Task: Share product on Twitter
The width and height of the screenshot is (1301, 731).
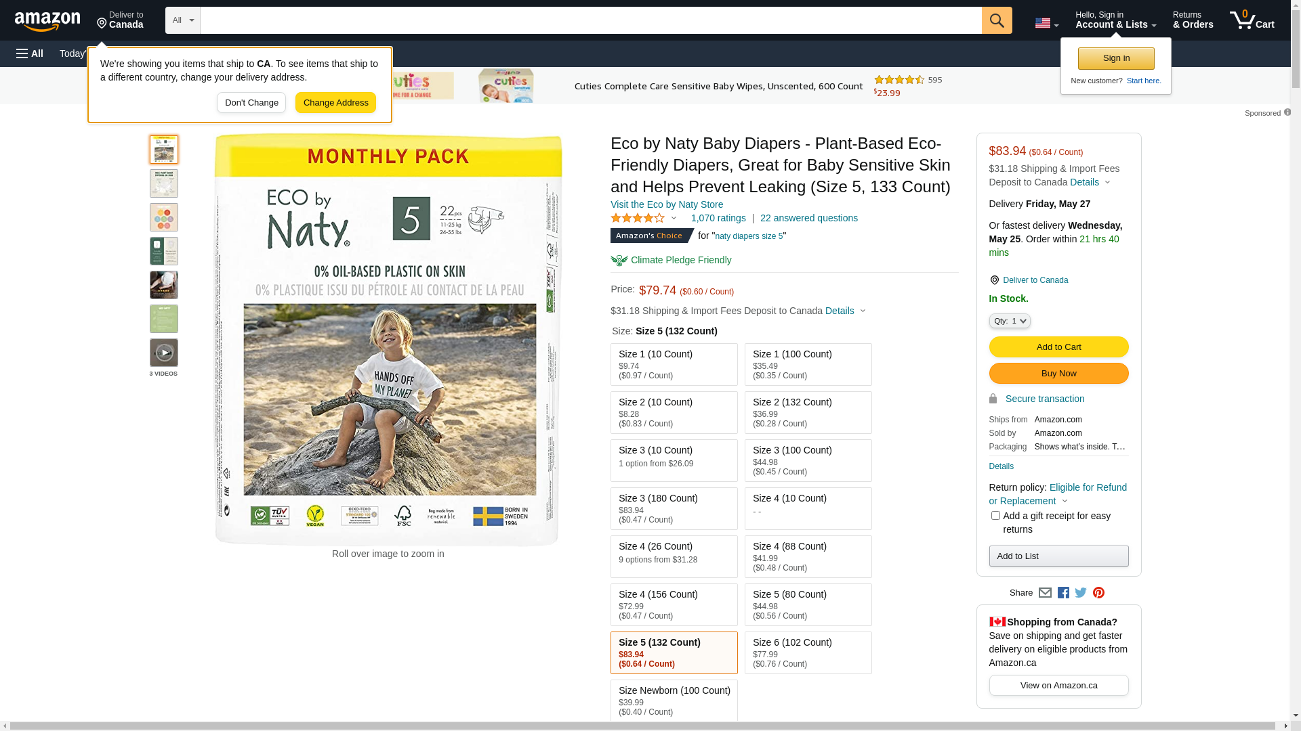Action: 1081,593
